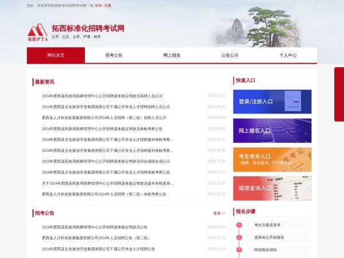The width and height of the screenshot is (344, 258).
Task: Open the 登录/注册入口 banner
Action: pos(272,101)
